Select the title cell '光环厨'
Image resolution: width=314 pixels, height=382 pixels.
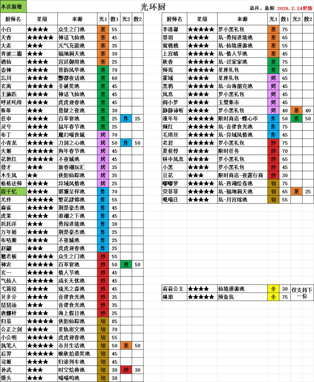click(153, 7)
